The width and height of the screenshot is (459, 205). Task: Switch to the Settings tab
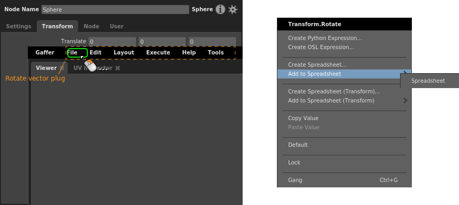pos(19,26)
